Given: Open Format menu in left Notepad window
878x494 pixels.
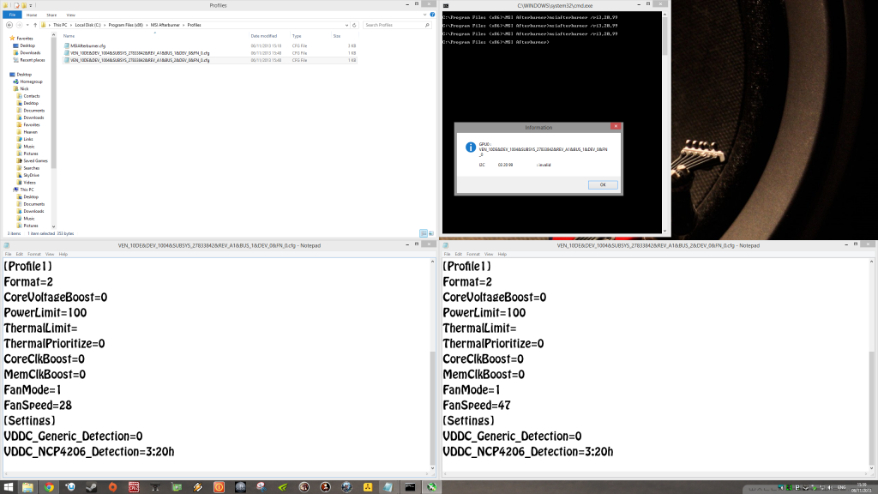Looking at the screenshot, I should click(34, 254).
